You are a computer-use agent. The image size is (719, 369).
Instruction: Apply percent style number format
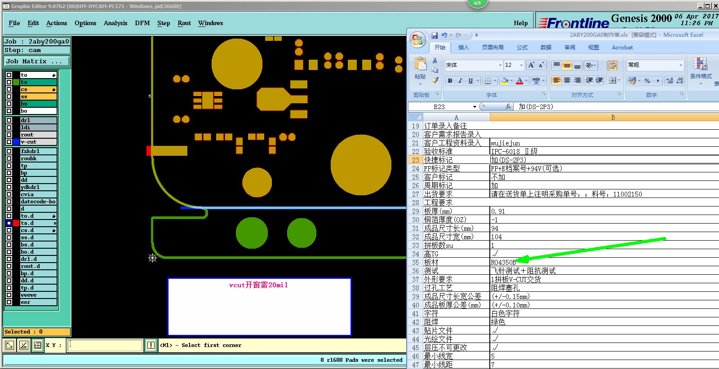pos(647,81)
